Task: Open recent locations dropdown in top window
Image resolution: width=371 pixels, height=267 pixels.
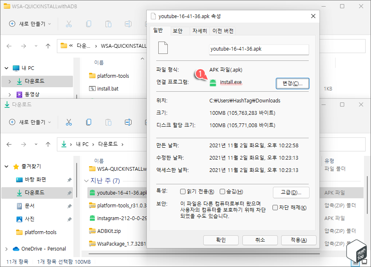Action: 36,46
